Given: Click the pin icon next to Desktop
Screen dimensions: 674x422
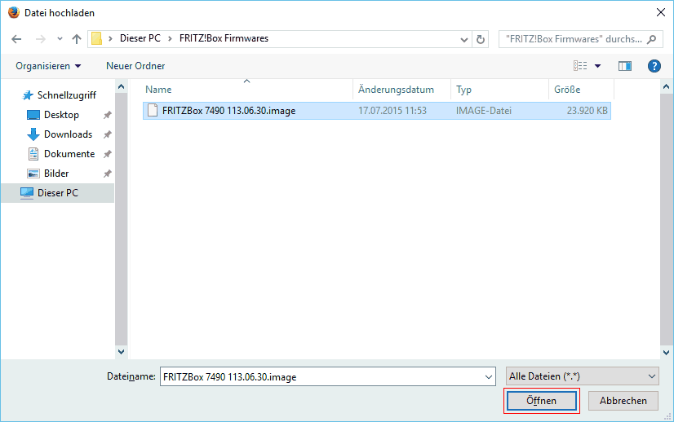Looking at the screenshot, I should [x=107, y=115].
